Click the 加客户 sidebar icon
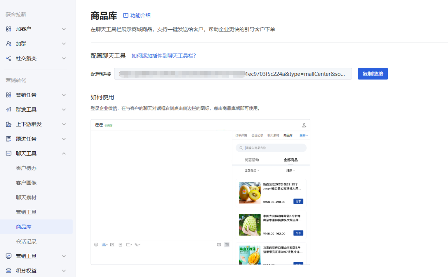Viewport: 448px width, 277px height. pos(8,29)
